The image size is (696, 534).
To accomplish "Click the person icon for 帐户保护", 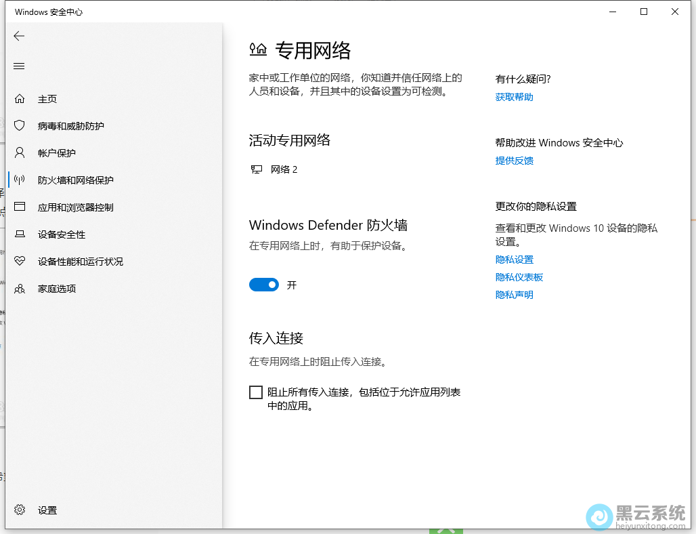I will pyautogui.click(x=20, y=153).
